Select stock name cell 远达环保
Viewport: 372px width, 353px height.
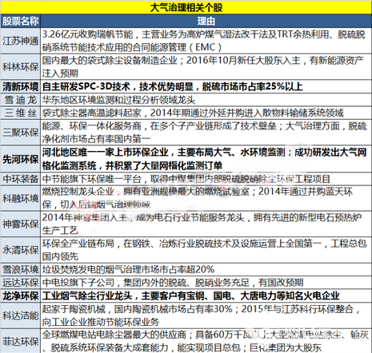click(x=21, y=283)
